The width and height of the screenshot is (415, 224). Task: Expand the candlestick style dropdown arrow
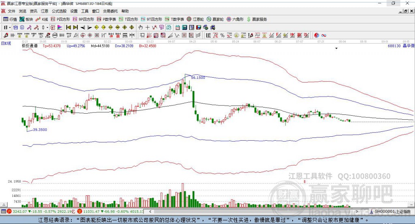pyautogui.click(x=47, y=27)
